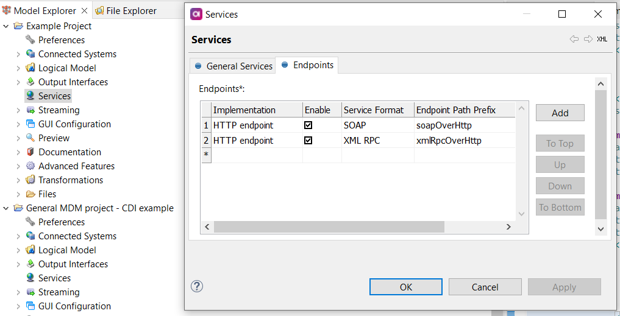
Task: Click the Preferences wrench icon under Example Project
Action: click(x=30, y=40)
